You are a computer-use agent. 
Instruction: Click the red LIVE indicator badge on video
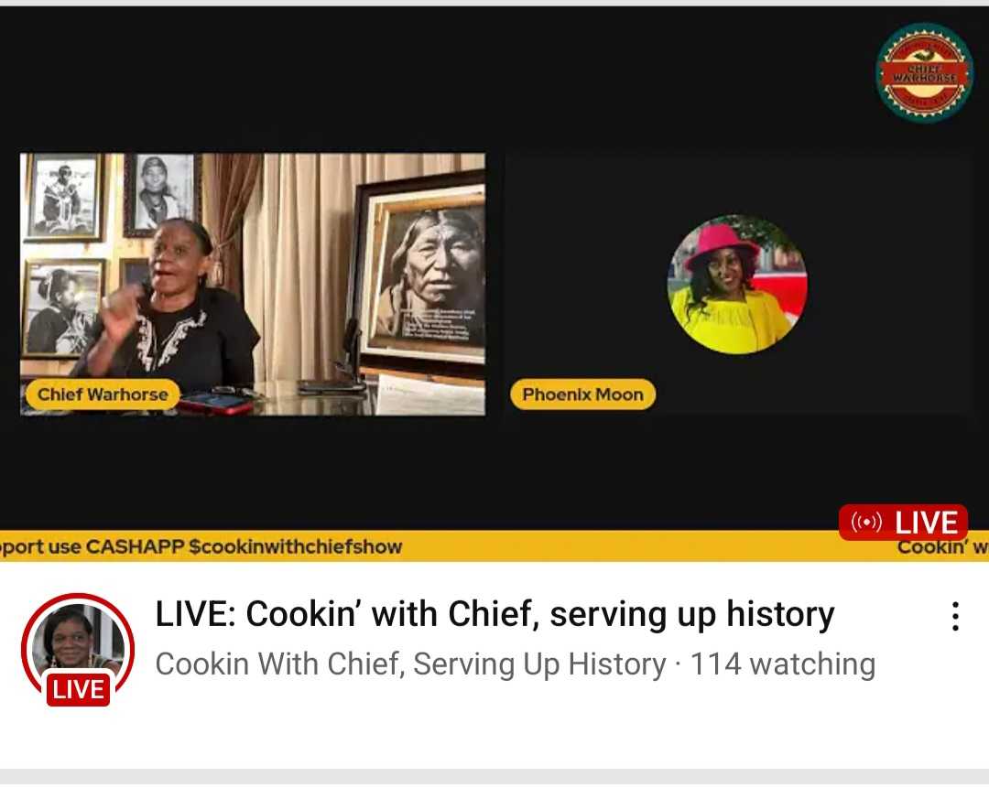tap(903, 523)
